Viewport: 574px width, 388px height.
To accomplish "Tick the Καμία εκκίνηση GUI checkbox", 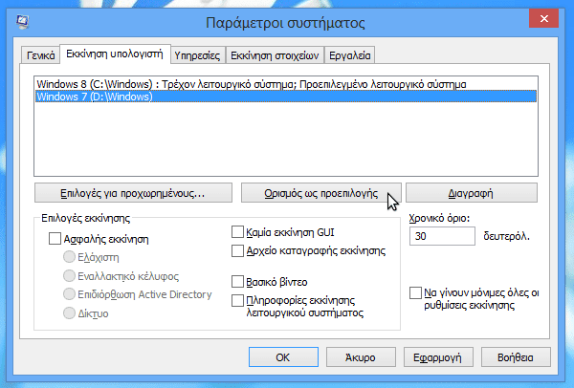I will [x=237, y=232].
